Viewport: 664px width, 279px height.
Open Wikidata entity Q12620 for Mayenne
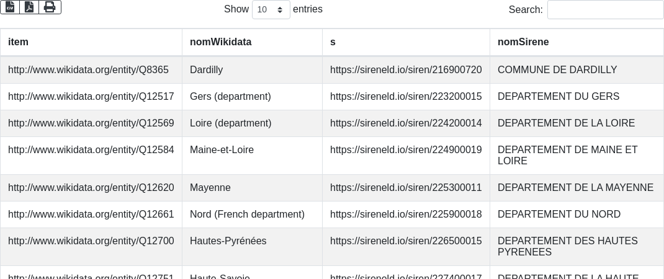click(91, 188)
